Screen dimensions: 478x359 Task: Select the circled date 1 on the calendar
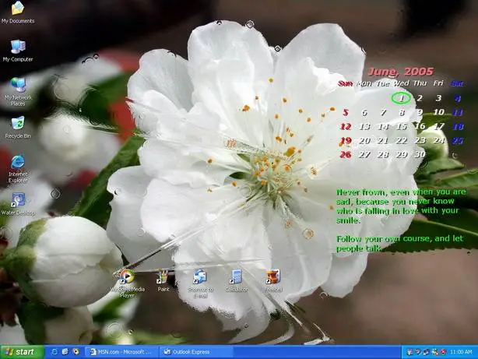tap(401, 98)
